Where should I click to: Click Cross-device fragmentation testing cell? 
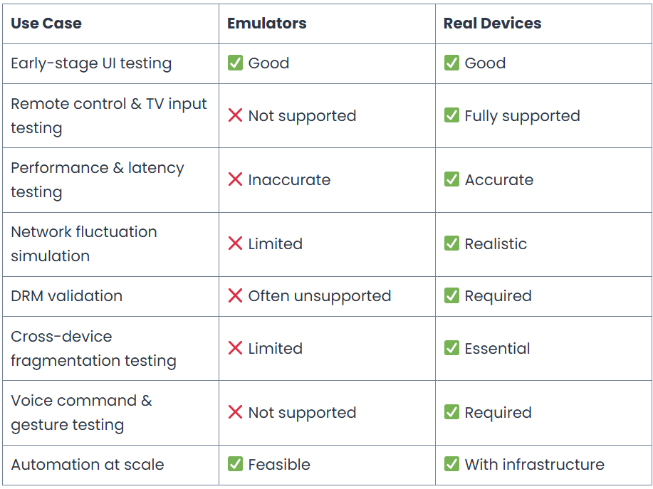point(111,348)
